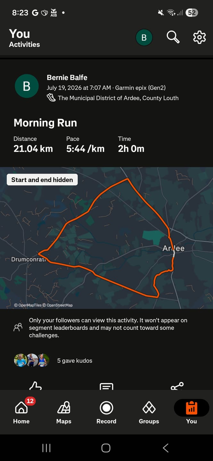The width and height of the screenshot is (213, 461).
Task: Switch to Maps tab
Action: [x=64, y=412]
